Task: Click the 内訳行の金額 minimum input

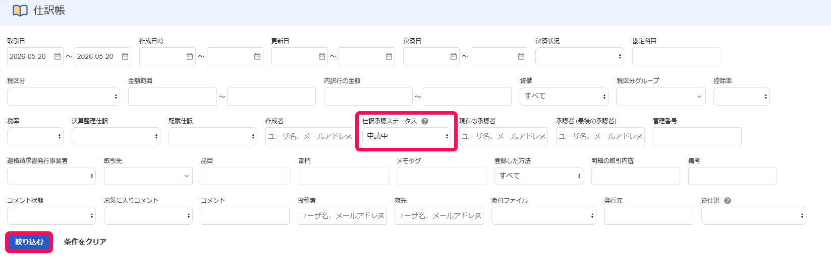Action: pos(368,97)
